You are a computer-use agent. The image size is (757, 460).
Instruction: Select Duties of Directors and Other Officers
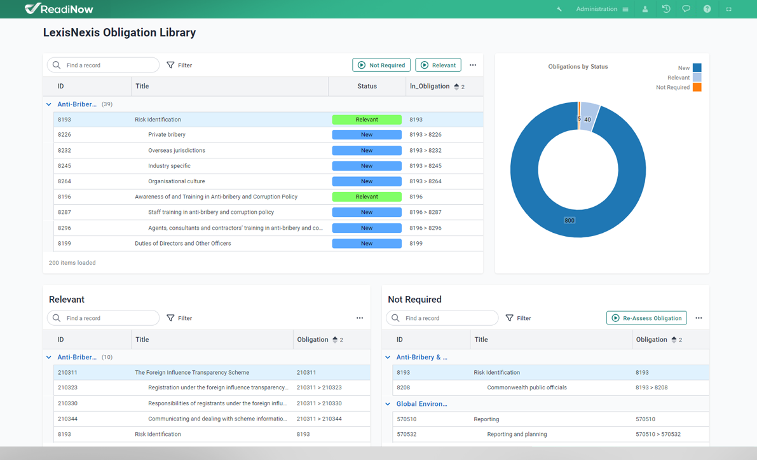tap(268, 243)
